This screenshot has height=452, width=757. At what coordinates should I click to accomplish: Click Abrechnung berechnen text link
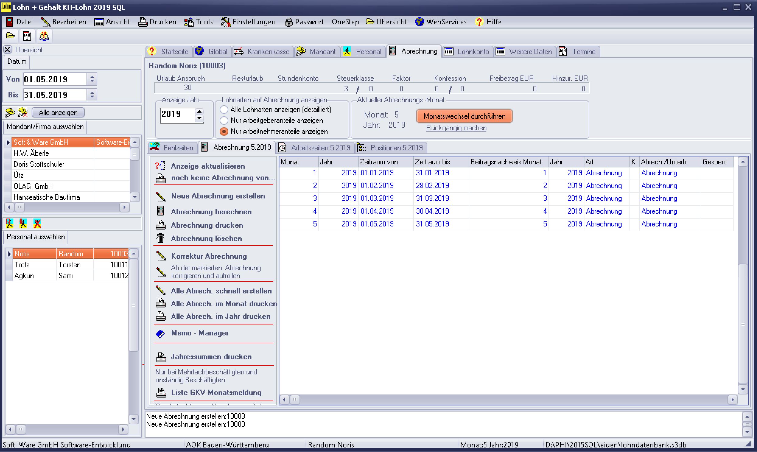tap(211, 211)
